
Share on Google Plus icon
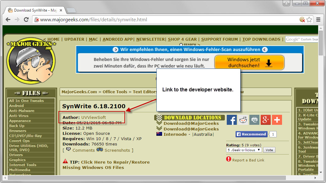(265, 119)
